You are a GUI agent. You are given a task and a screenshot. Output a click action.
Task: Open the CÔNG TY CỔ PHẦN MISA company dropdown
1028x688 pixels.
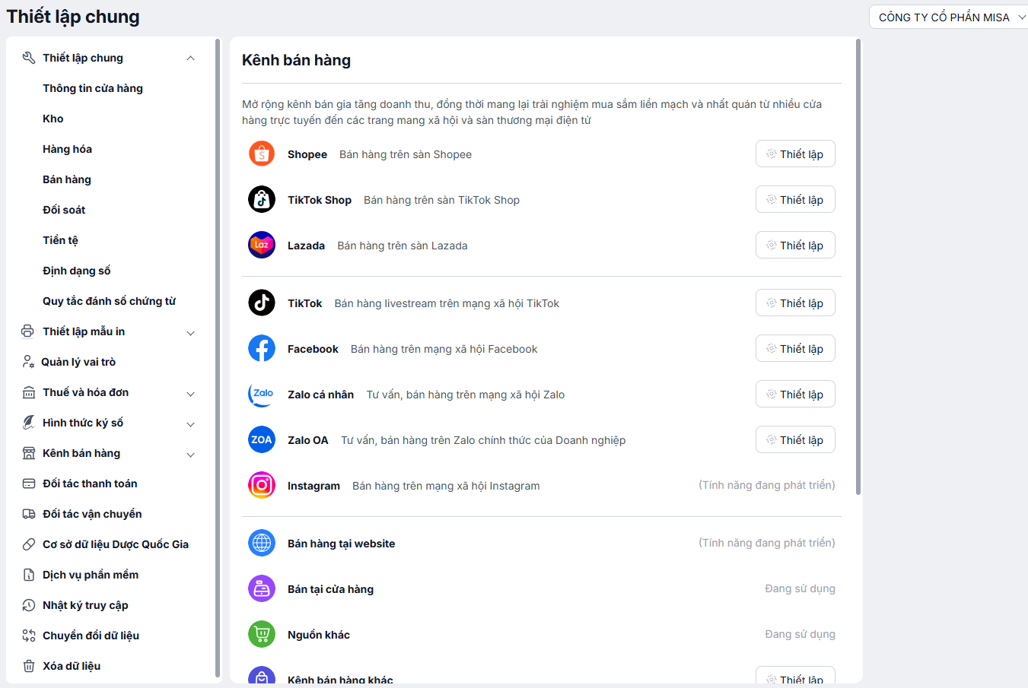pos(948,17)
